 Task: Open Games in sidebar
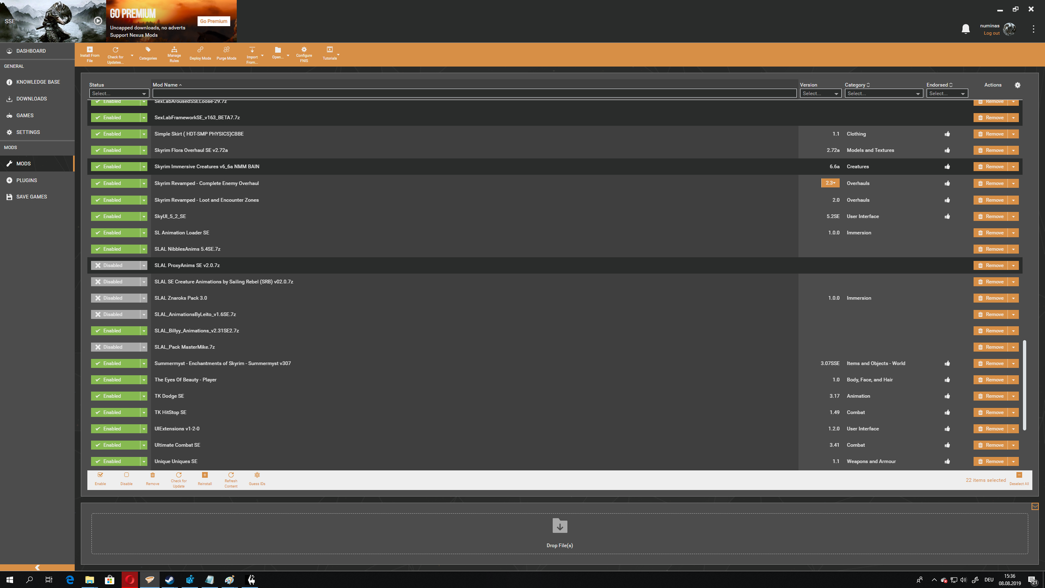point(37,115)
